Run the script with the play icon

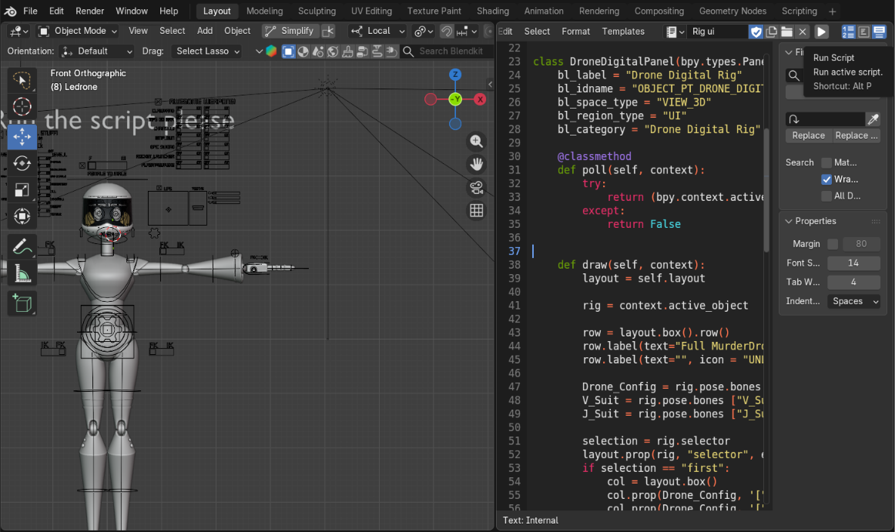pyautogui.click(x=821, y=32)
